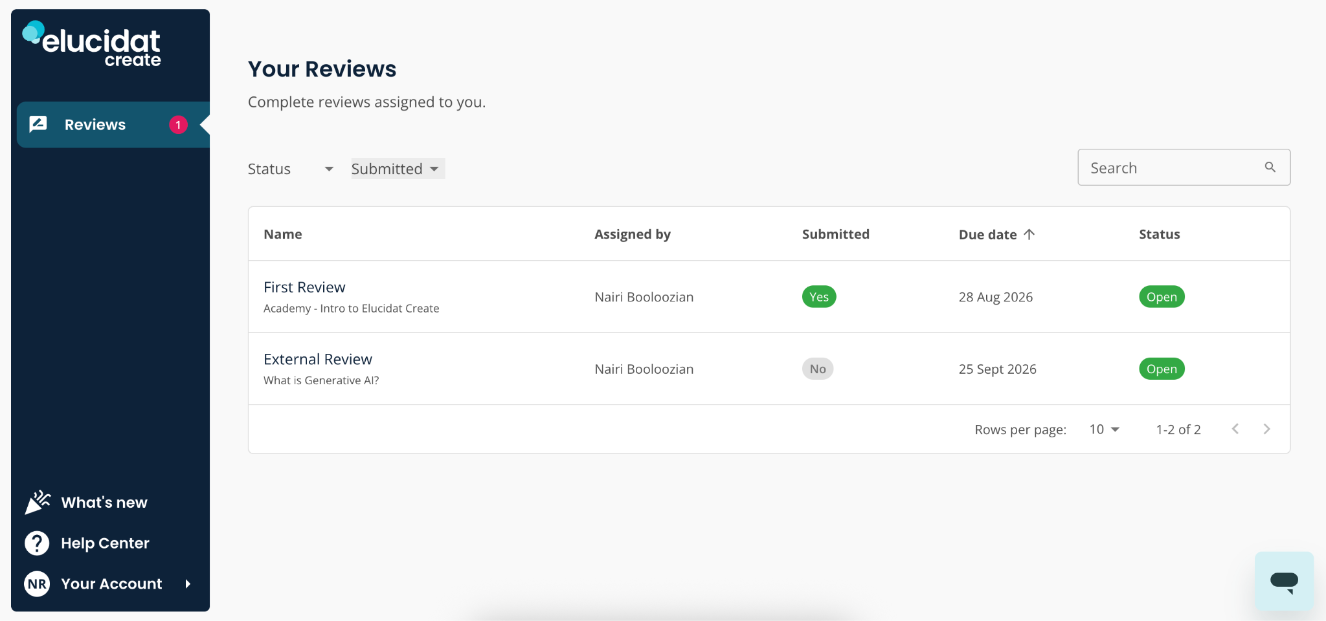The height and width of the screenshot is (621, 1326).
Task: Expand the Your Account menu arrow
Action: (x=188, y=584)
